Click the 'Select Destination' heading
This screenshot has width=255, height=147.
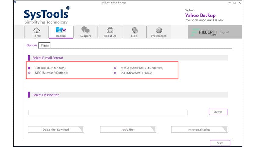click(46, 95)
